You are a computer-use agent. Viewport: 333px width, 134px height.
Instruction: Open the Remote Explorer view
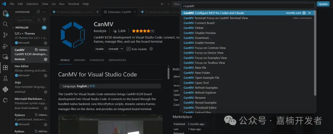5,57
